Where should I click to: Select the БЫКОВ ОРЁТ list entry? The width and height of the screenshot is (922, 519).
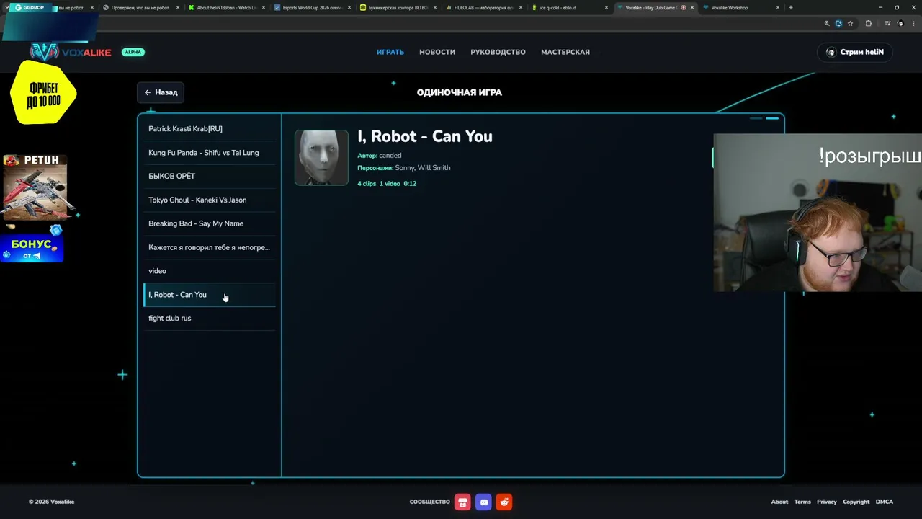(x=210, y=176)
